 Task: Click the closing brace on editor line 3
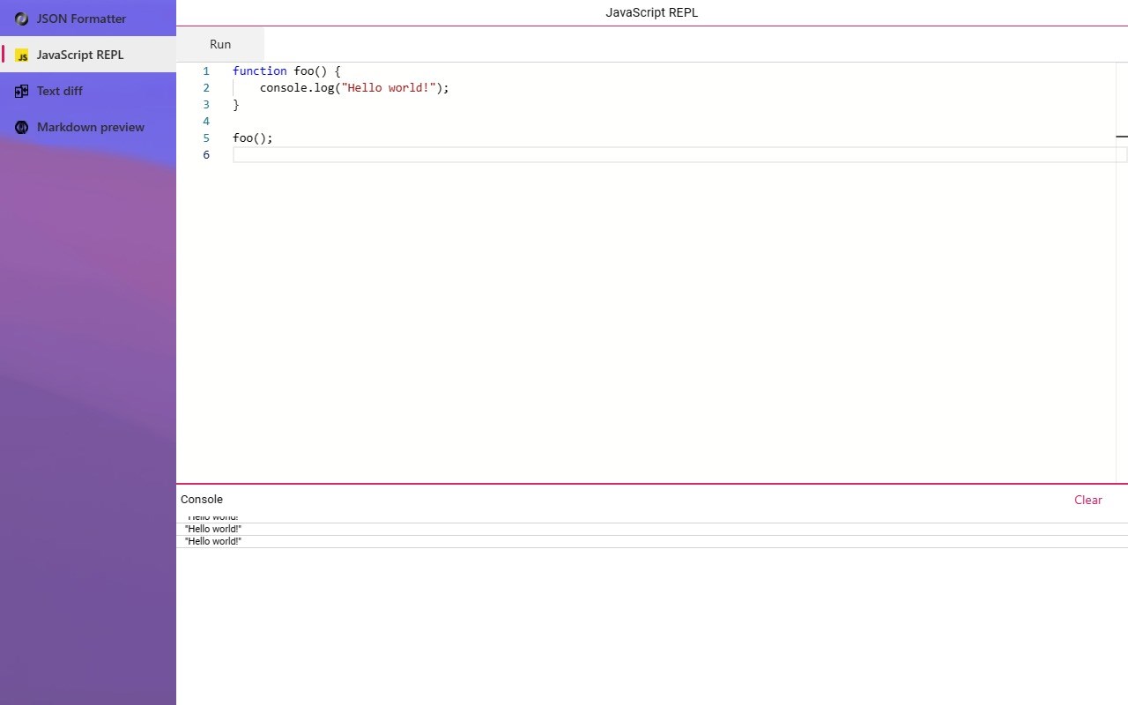236,104
